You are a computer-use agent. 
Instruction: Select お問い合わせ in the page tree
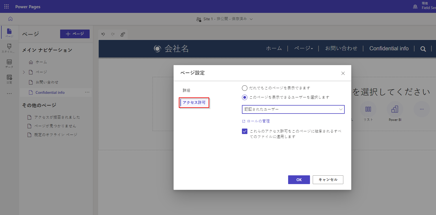47,82
